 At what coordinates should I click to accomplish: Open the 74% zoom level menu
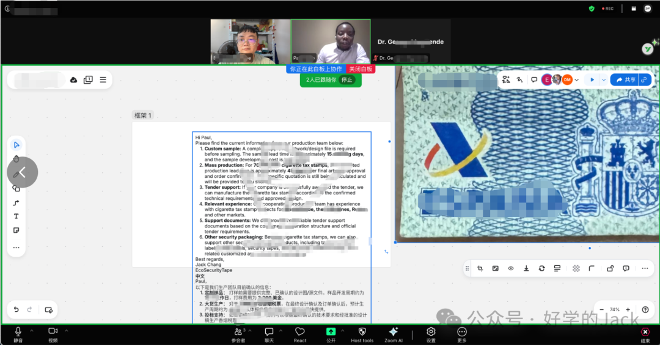[x=615, y=310]
